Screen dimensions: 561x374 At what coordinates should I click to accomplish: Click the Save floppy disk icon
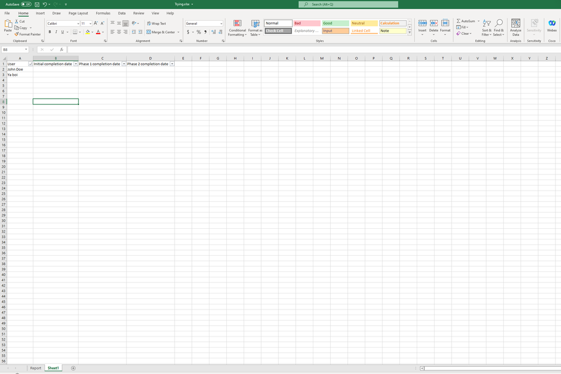click(x=37, y=4)
